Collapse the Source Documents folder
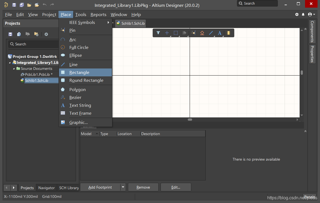The image size is (320, 203). [x=14, y=69]
